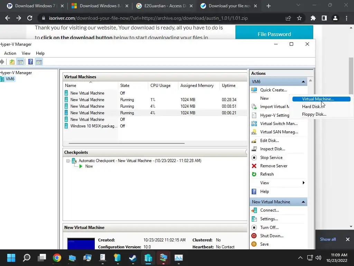Select Floppy Disk... from New submenu
This screenshot has width=354, height=266.
[x=321, y=114]
